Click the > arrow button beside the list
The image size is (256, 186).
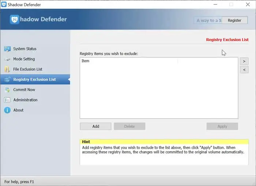[244, 61]
